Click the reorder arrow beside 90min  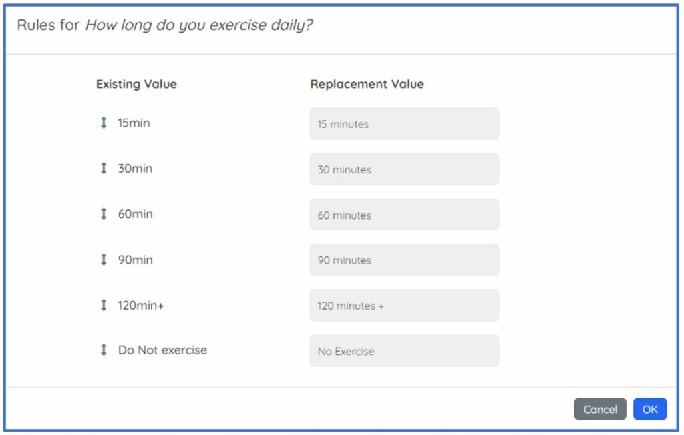pyautogui.click(x=104, y=260)
